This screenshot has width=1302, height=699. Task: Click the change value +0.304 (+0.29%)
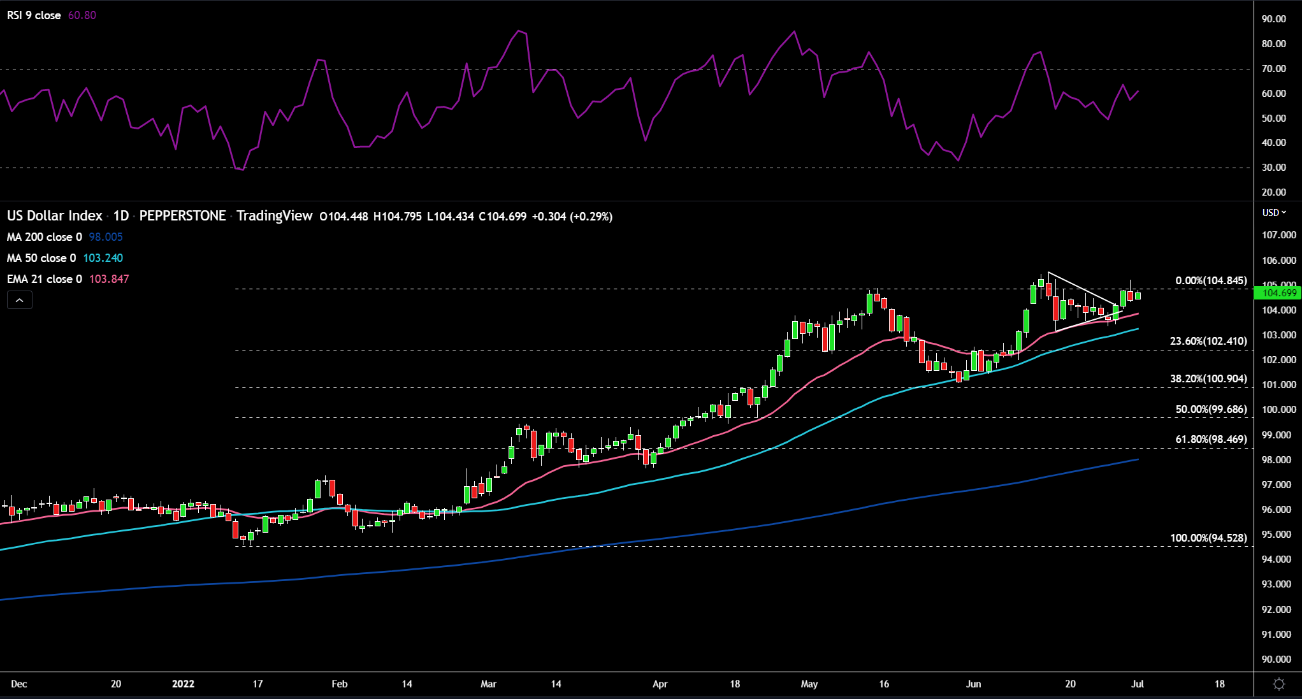[572, 217]
